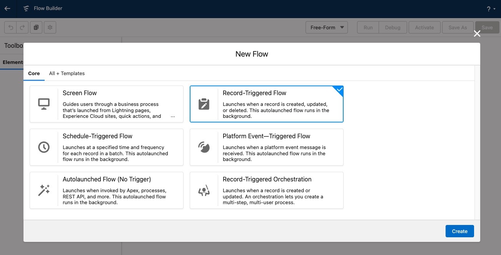Click the Record-Triggered Orchestration heading

267,179
